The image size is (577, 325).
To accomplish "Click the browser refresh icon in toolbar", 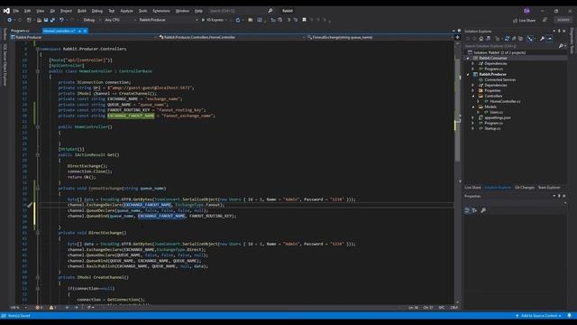I will coord(238,20).
